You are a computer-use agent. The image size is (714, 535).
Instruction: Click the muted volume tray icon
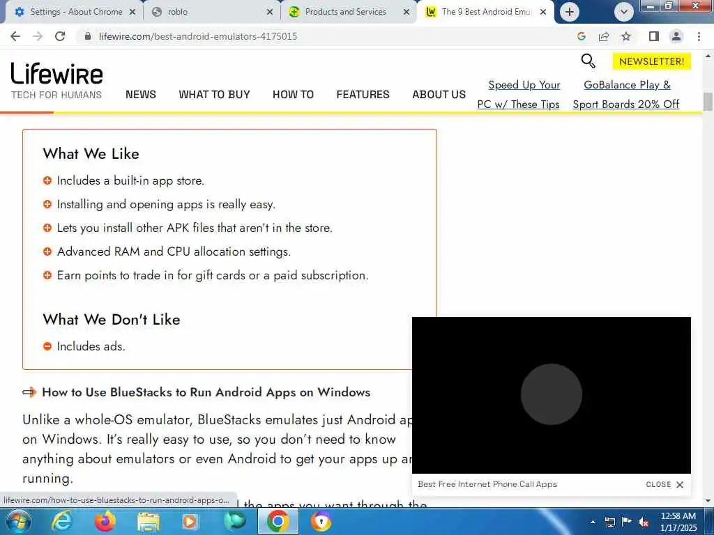(644, 522)
